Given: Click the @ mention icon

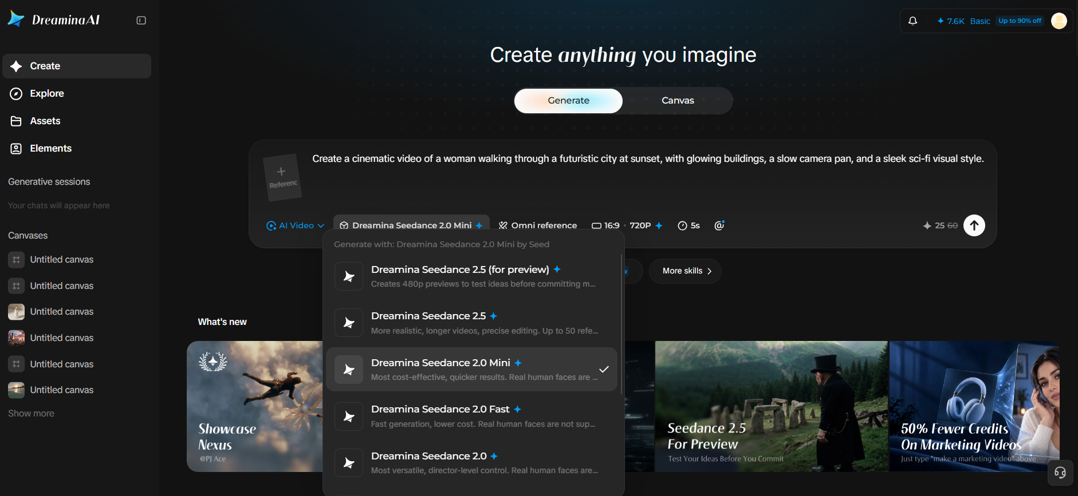Looking at the screenshot, I should click(719, 225).
